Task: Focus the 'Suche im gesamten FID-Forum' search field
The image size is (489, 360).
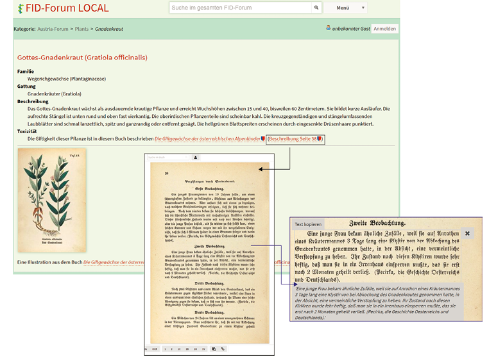Action: (x=241, y=8)
